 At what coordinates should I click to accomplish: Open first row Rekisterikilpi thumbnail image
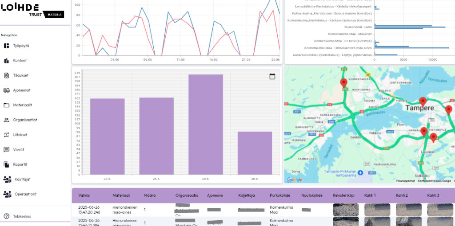click(x=346, y=209)
